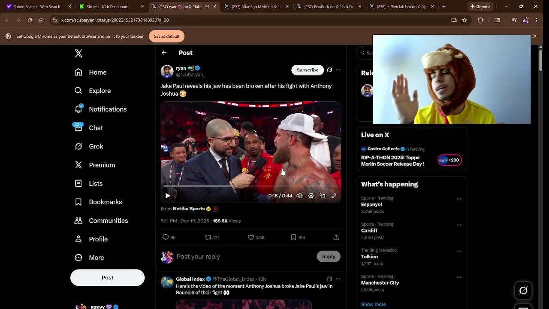Click the Reply button
549x309 pixels.
(329, 257)
